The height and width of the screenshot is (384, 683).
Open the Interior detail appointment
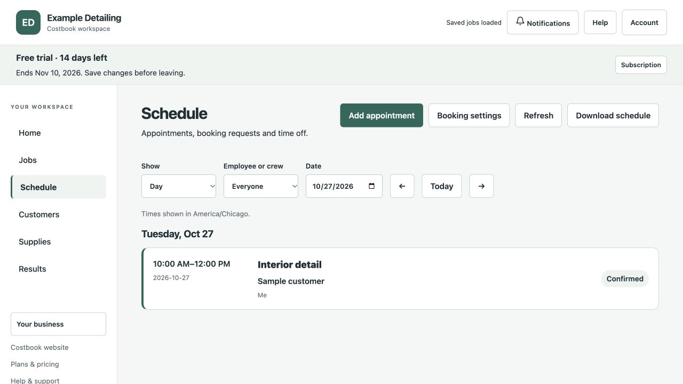[x=400, y=278]
